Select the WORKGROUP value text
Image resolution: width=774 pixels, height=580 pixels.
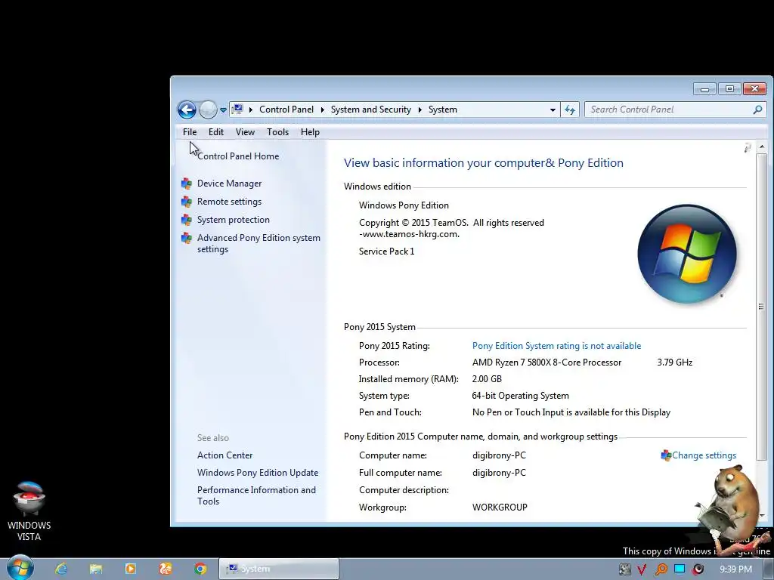(x=500, y=507)
